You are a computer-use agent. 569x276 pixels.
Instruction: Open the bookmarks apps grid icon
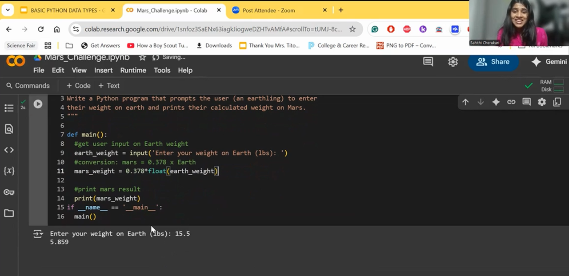coord(48,45)
